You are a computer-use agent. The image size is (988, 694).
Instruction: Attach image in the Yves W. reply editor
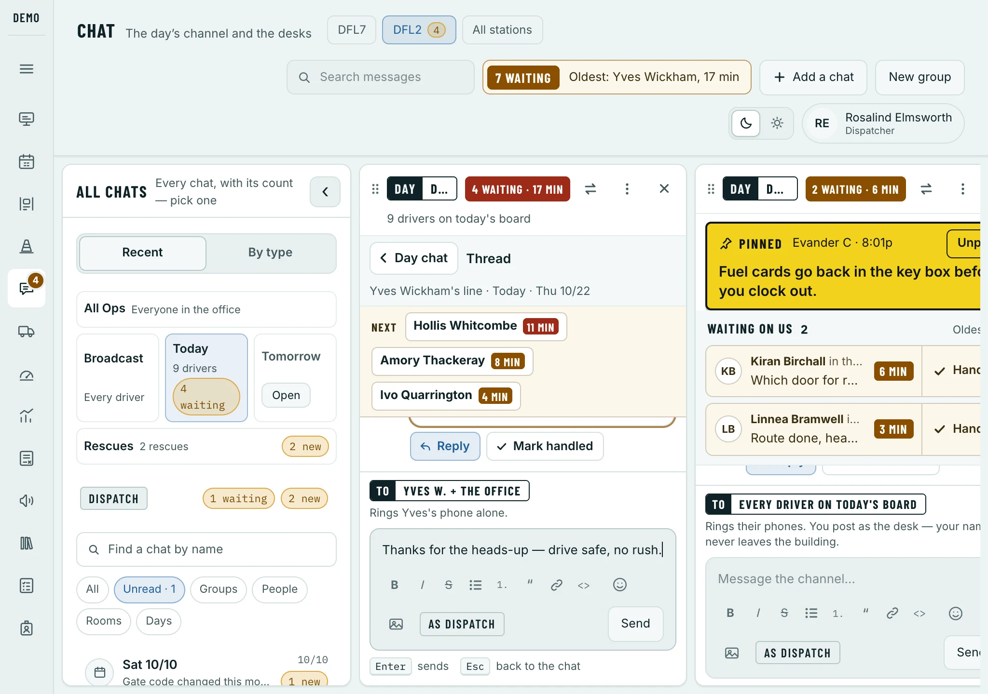[x=396, y=624]
